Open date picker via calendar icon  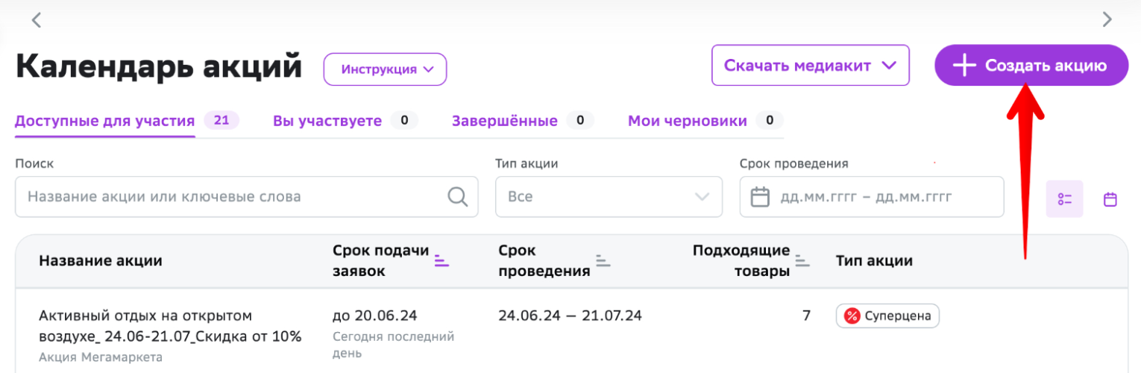(759, 197)
